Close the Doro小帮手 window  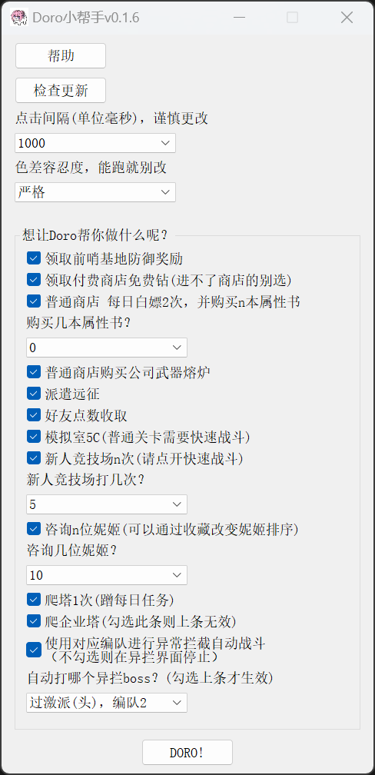pos(347,18)
